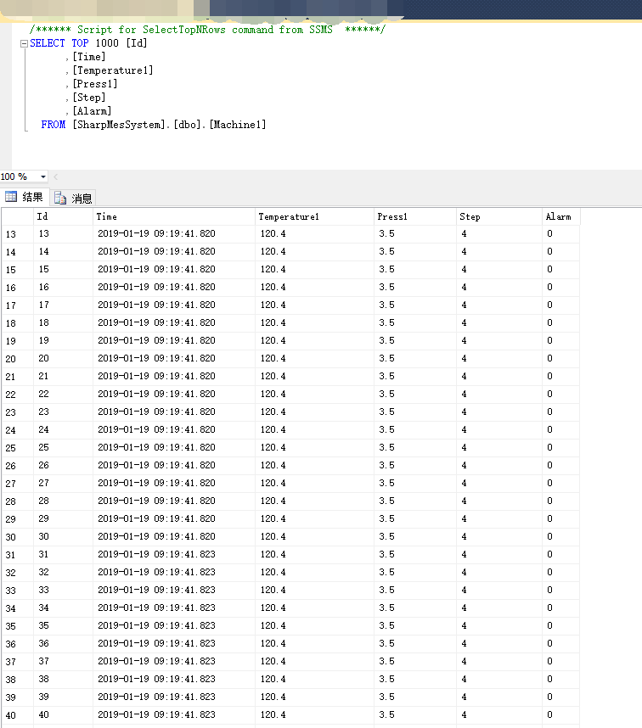Select the Time column header
The height and width of the screenshot is (728, 642).
[x=174, y=217]
